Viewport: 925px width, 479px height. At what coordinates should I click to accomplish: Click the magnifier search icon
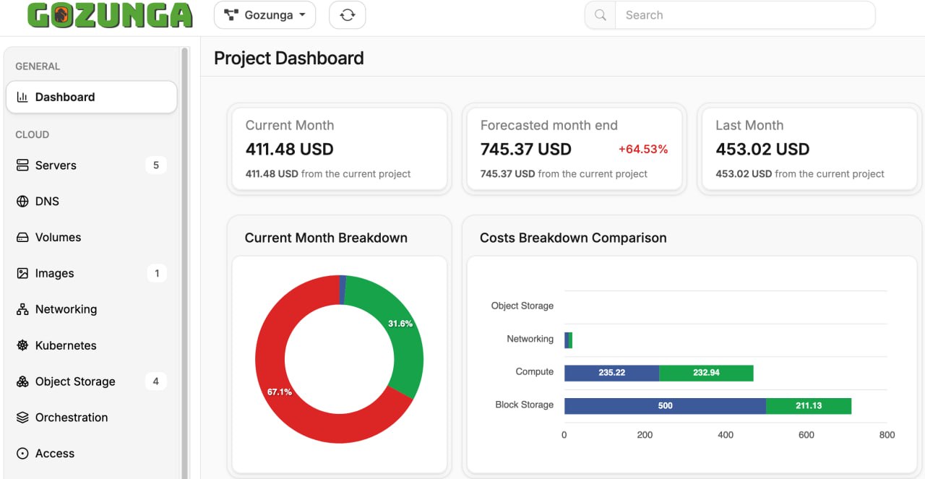pos(600,15)
